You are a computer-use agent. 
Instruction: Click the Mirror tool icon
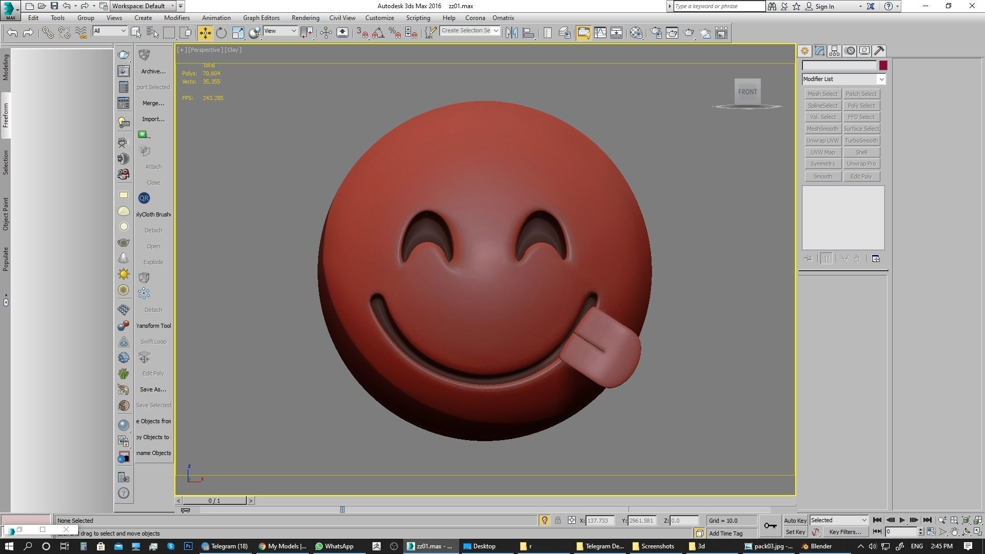tap(511, 33)
